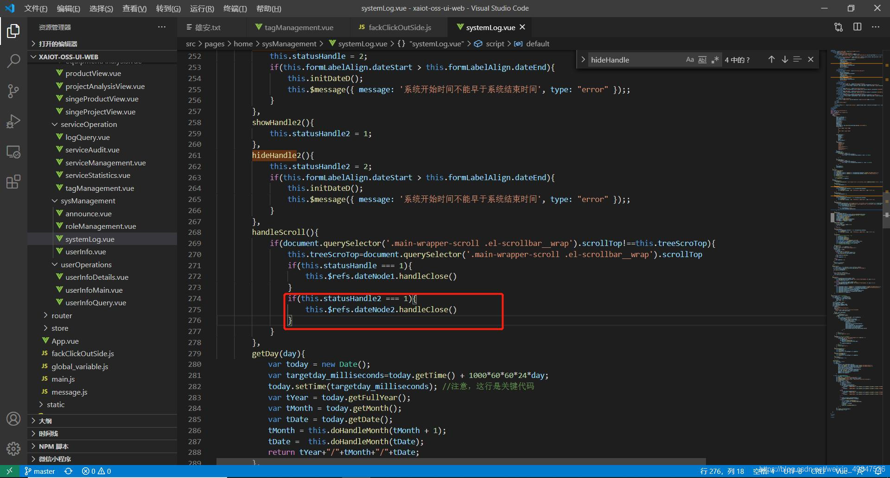Expand the store folder
The height and width of the screenshot is (478, 890).
pos(102,328)
